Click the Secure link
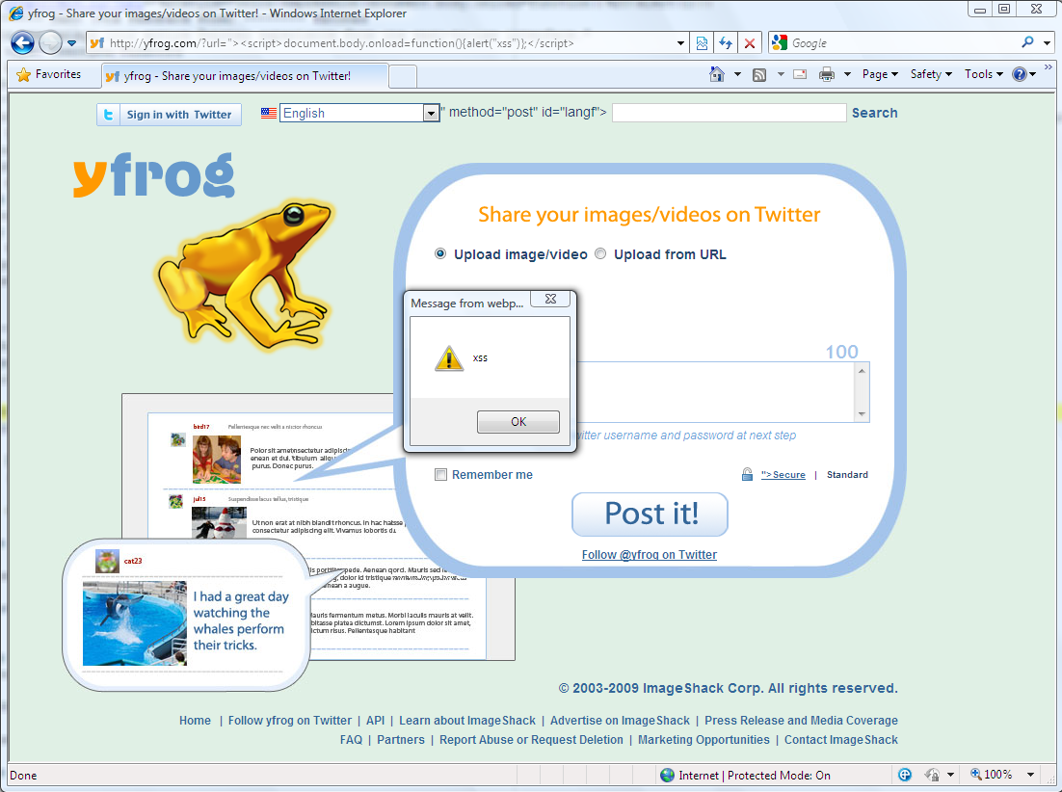1062x792 pixels. [x=783, y=474]
